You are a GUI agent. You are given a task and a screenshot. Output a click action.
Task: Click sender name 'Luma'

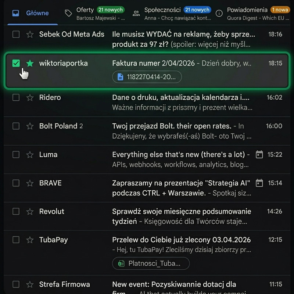pyautogui.click(x=48, y=155)
